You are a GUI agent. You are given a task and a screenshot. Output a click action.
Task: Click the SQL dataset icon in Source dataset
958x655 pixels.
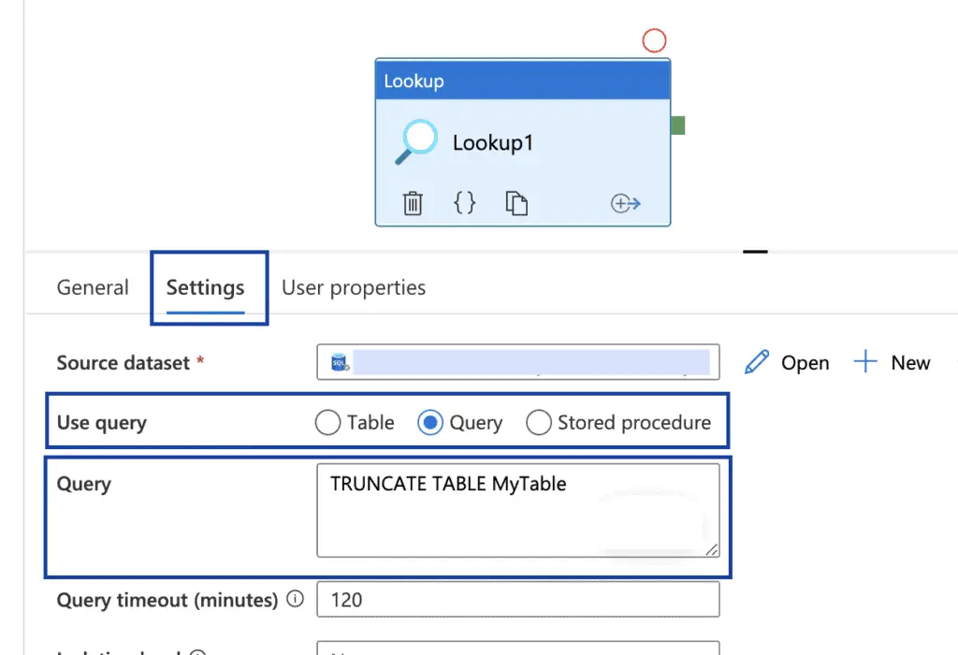click(340, 362)
